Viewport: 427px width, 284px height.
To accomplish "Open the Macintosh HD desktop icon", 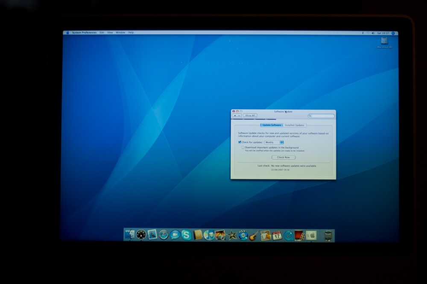I will point(384,43).
